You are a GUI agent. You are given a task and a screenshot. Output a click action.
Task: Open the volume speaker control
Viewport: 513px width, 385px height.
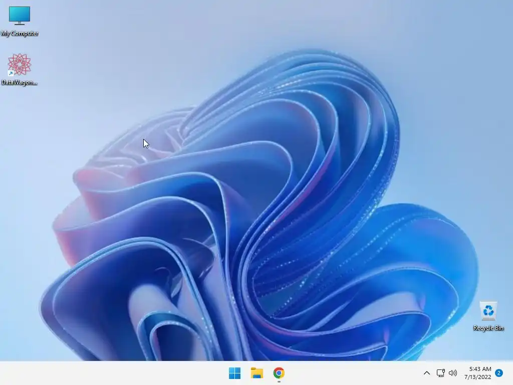(x=453, y=373)
